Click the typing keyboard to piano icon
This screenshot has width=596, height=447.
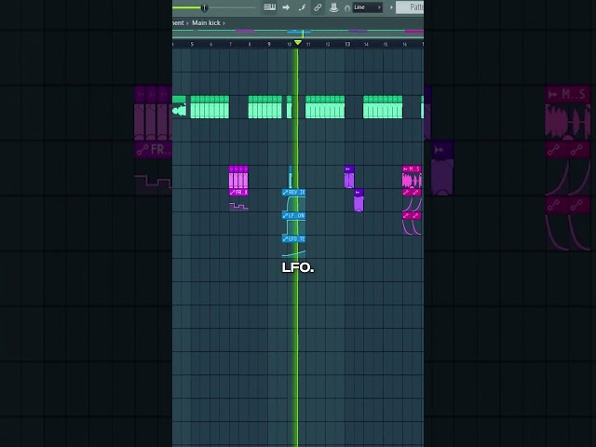(x=269, y=7)
